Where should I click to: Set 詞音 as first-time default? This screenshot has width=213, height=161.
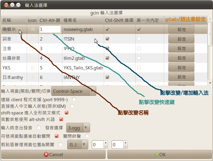(139, 39)
